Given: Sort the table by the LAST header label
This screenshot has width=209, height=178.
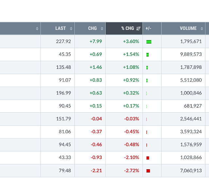Looking at the screenshot, I should tap(60, 28).
